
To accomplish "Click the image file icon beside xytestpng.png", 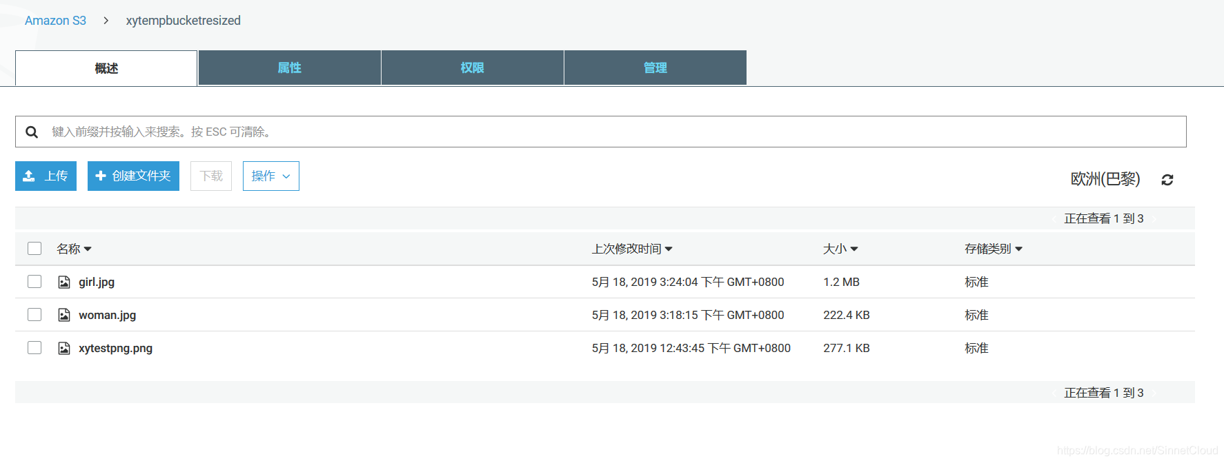I will [x=64, y=348].
